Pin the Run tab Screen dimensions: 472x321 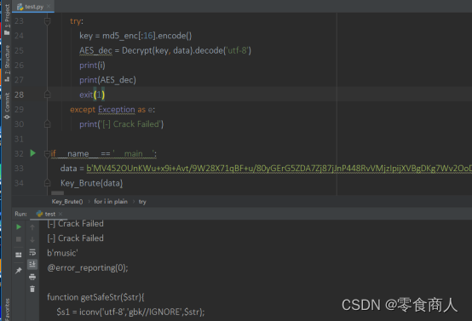click(19, 271)
